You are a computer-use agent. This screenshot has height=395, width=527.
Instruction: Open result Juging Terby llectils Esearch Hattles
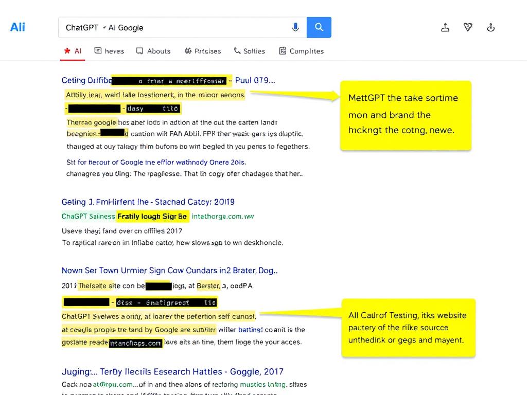172,371
